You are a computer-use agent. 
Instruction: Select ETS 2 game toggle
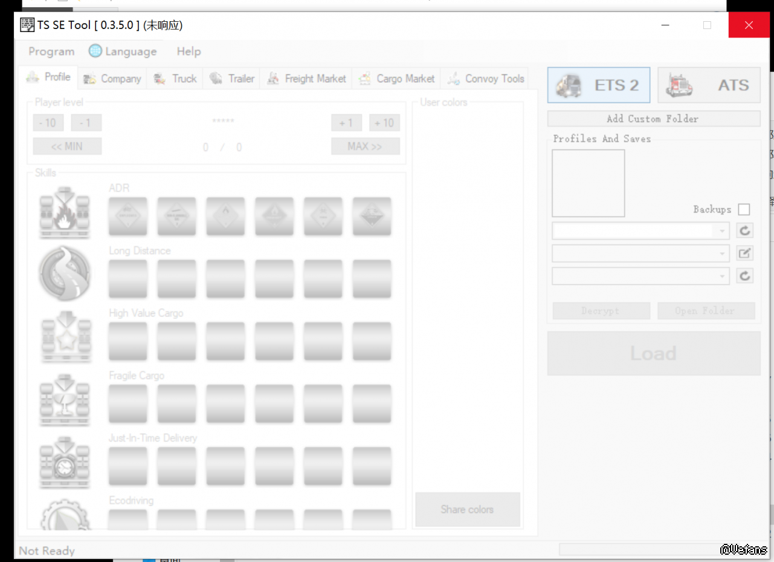coord(598,85)
